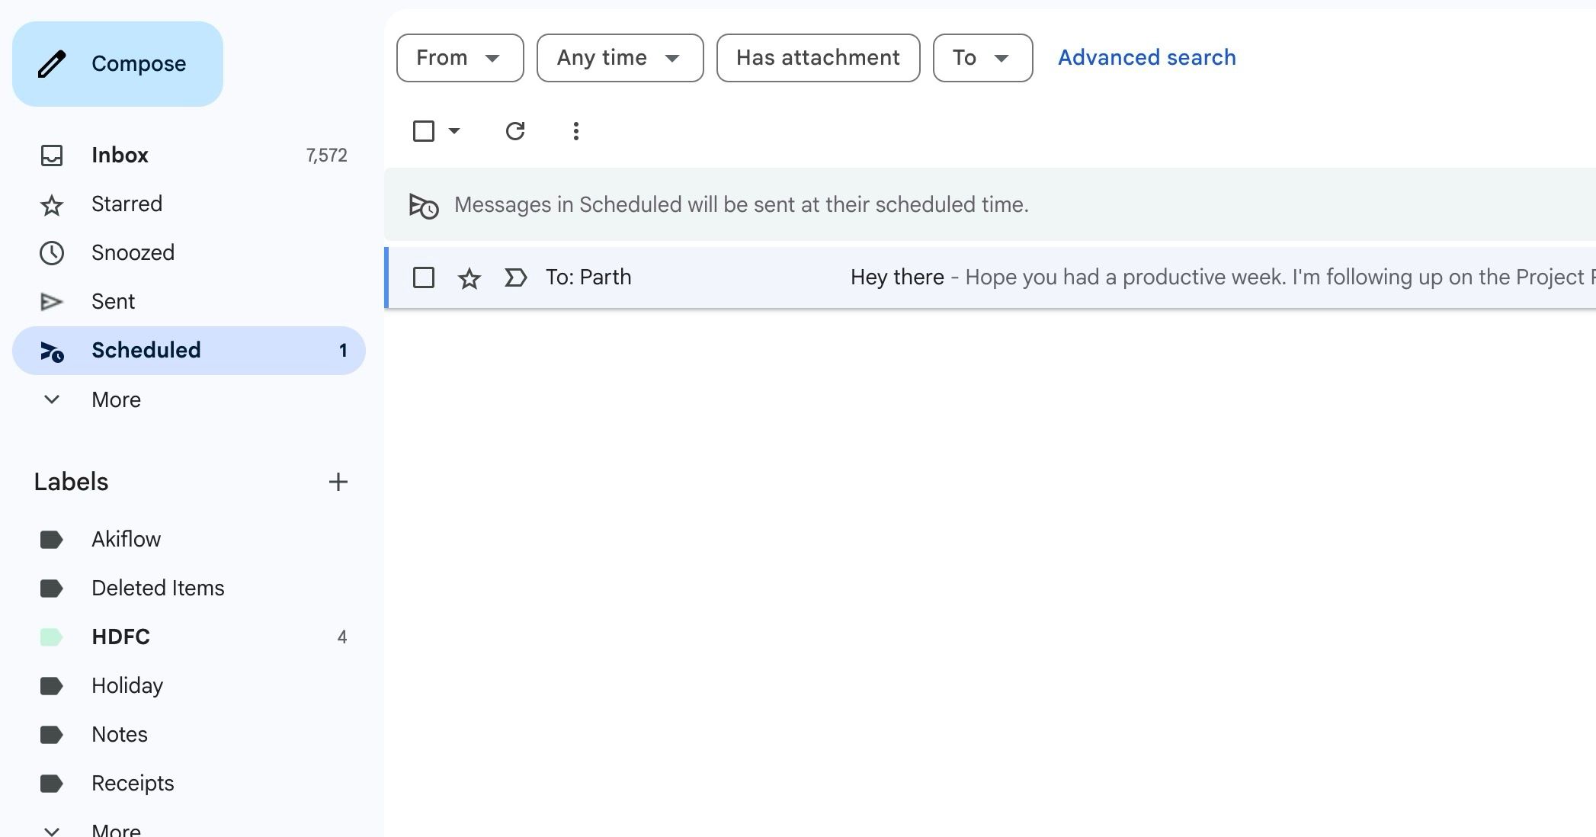Screen dimensions: 1596x837
Task: Select the checkbox for Parth's email
Action: [424, 277]
